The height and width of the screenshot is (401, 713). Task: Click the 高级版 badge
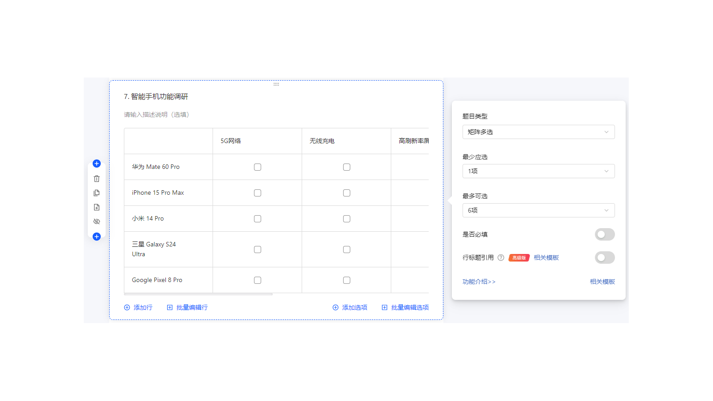(519, 258)
